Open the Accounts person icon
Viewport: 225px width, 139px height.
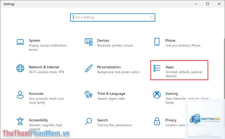pos(20,95)
